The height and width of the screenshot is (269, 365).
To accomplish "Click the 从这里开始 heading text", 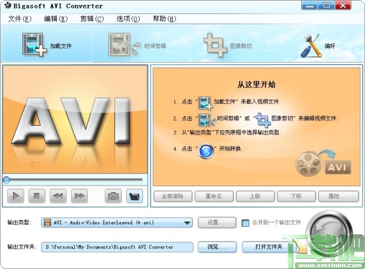I will [256, 85].
